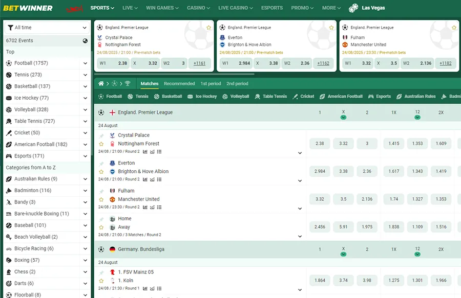Expand more markets for Home vs Away row
The width and height of the screenshot is (461, 298).
tap(300, 236)
